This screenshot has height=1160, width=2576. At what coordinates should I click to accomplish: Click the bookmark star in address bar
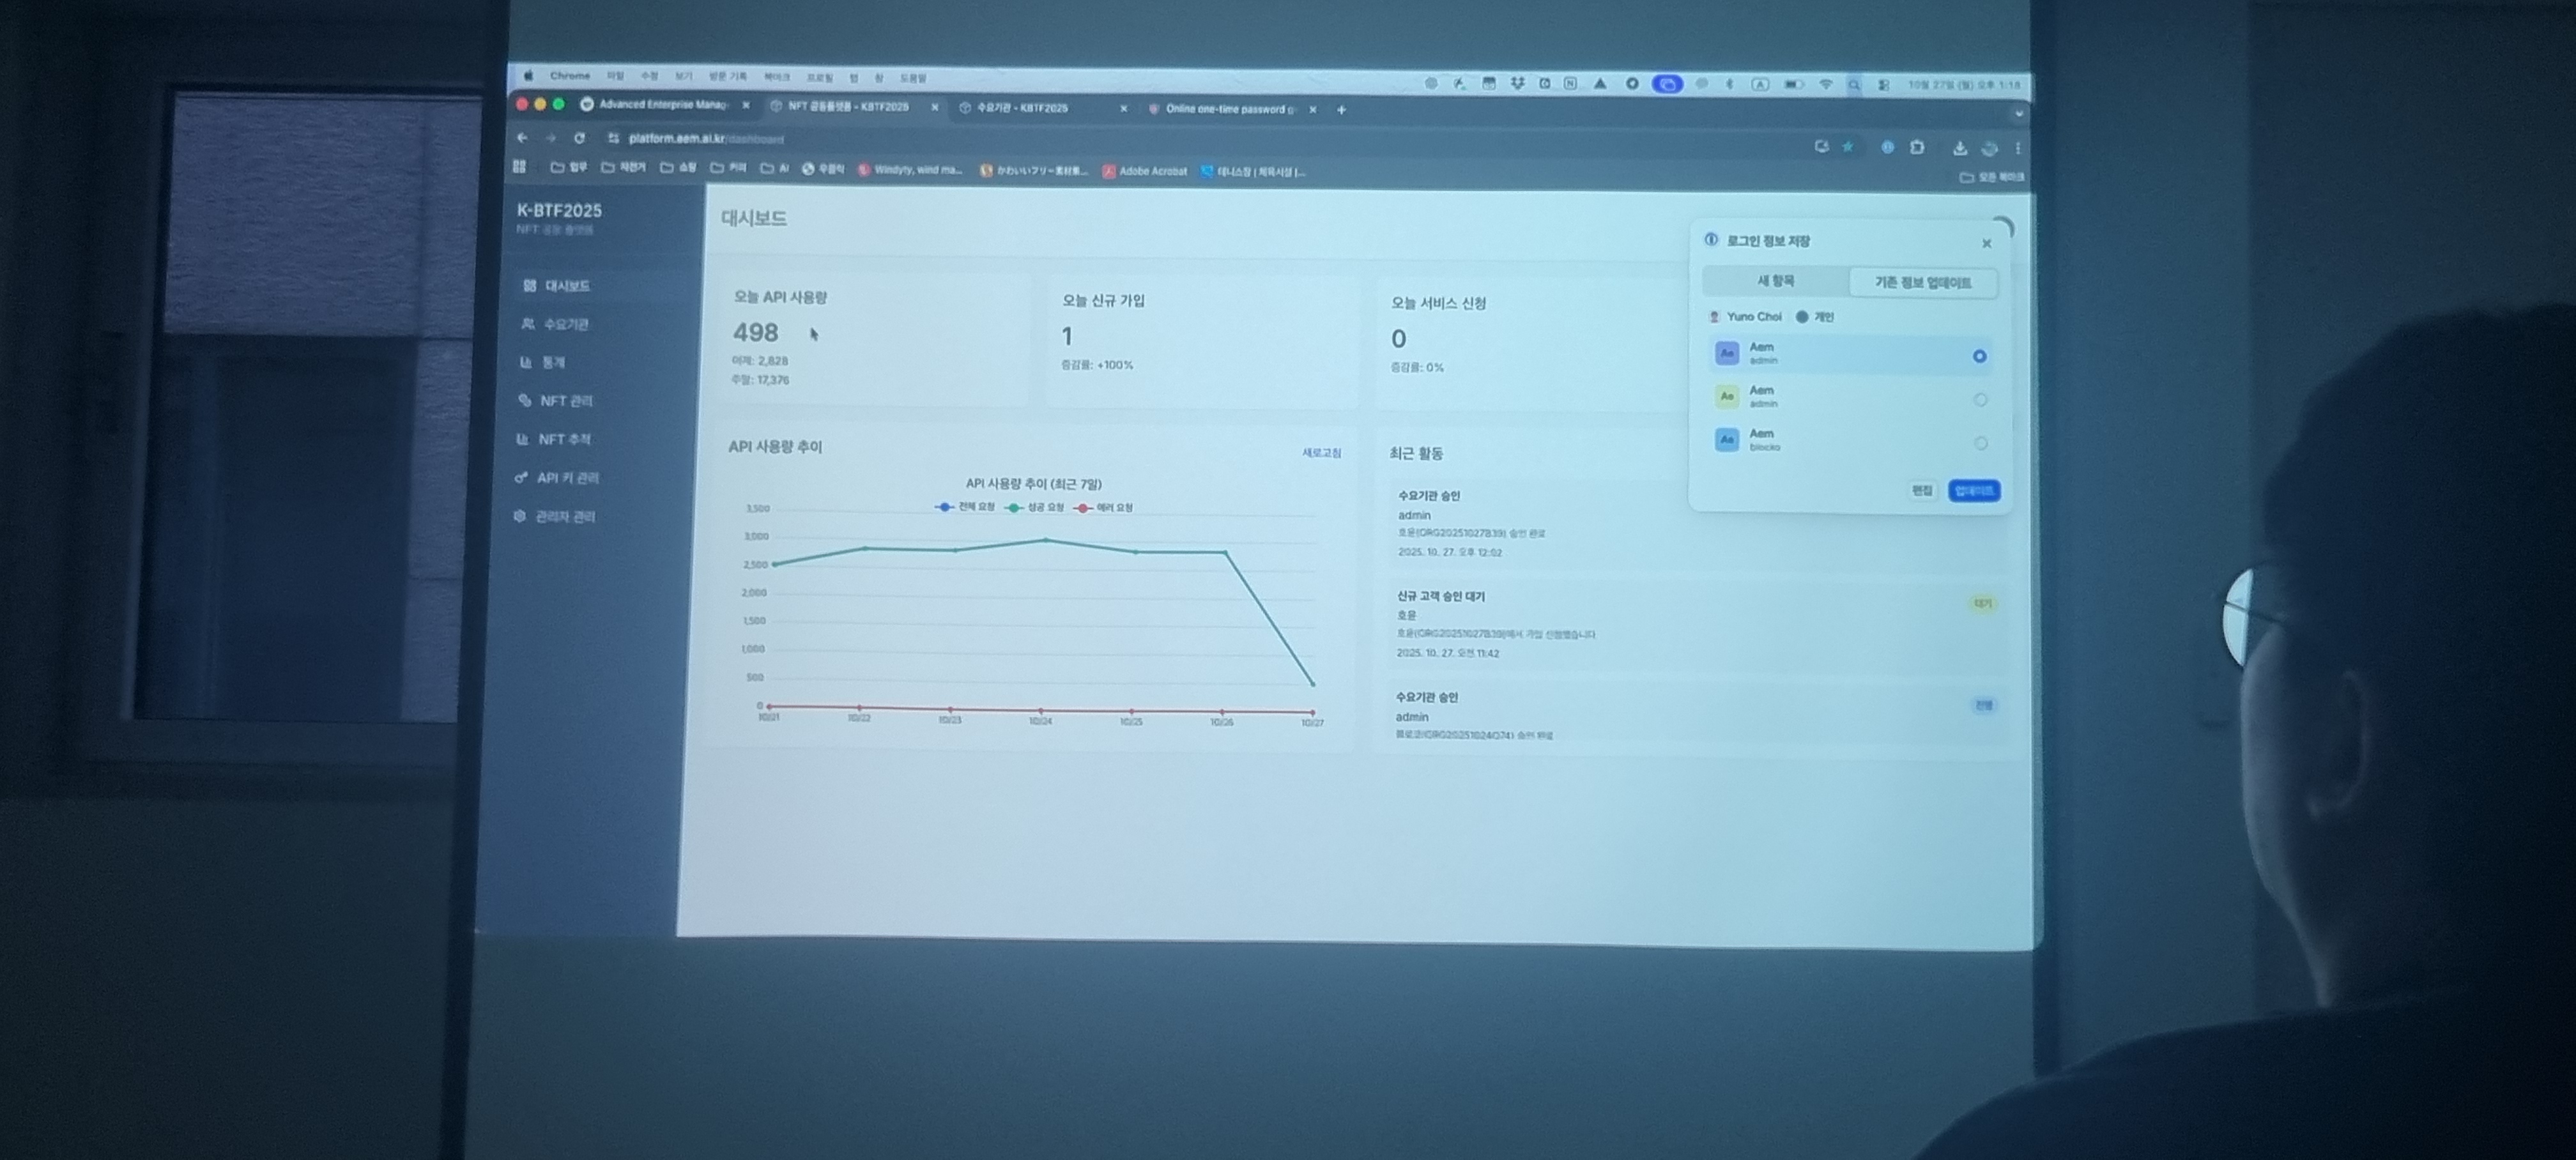coord(1848,147)
